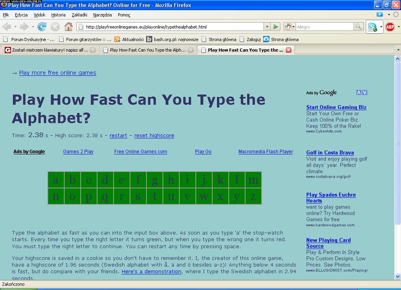
Task: Close the Zostań mistrzem klawiatury tab
Action: [x=93, y=50]
